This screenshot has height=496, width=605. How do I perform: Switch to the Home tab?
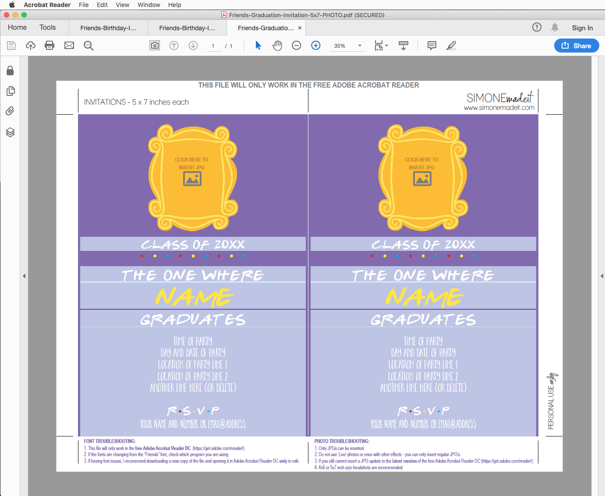(17, 27)
